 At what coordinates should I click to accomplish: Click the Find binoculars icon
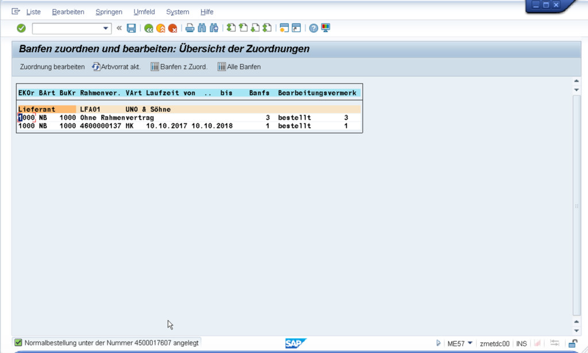[x=202, y=28]
